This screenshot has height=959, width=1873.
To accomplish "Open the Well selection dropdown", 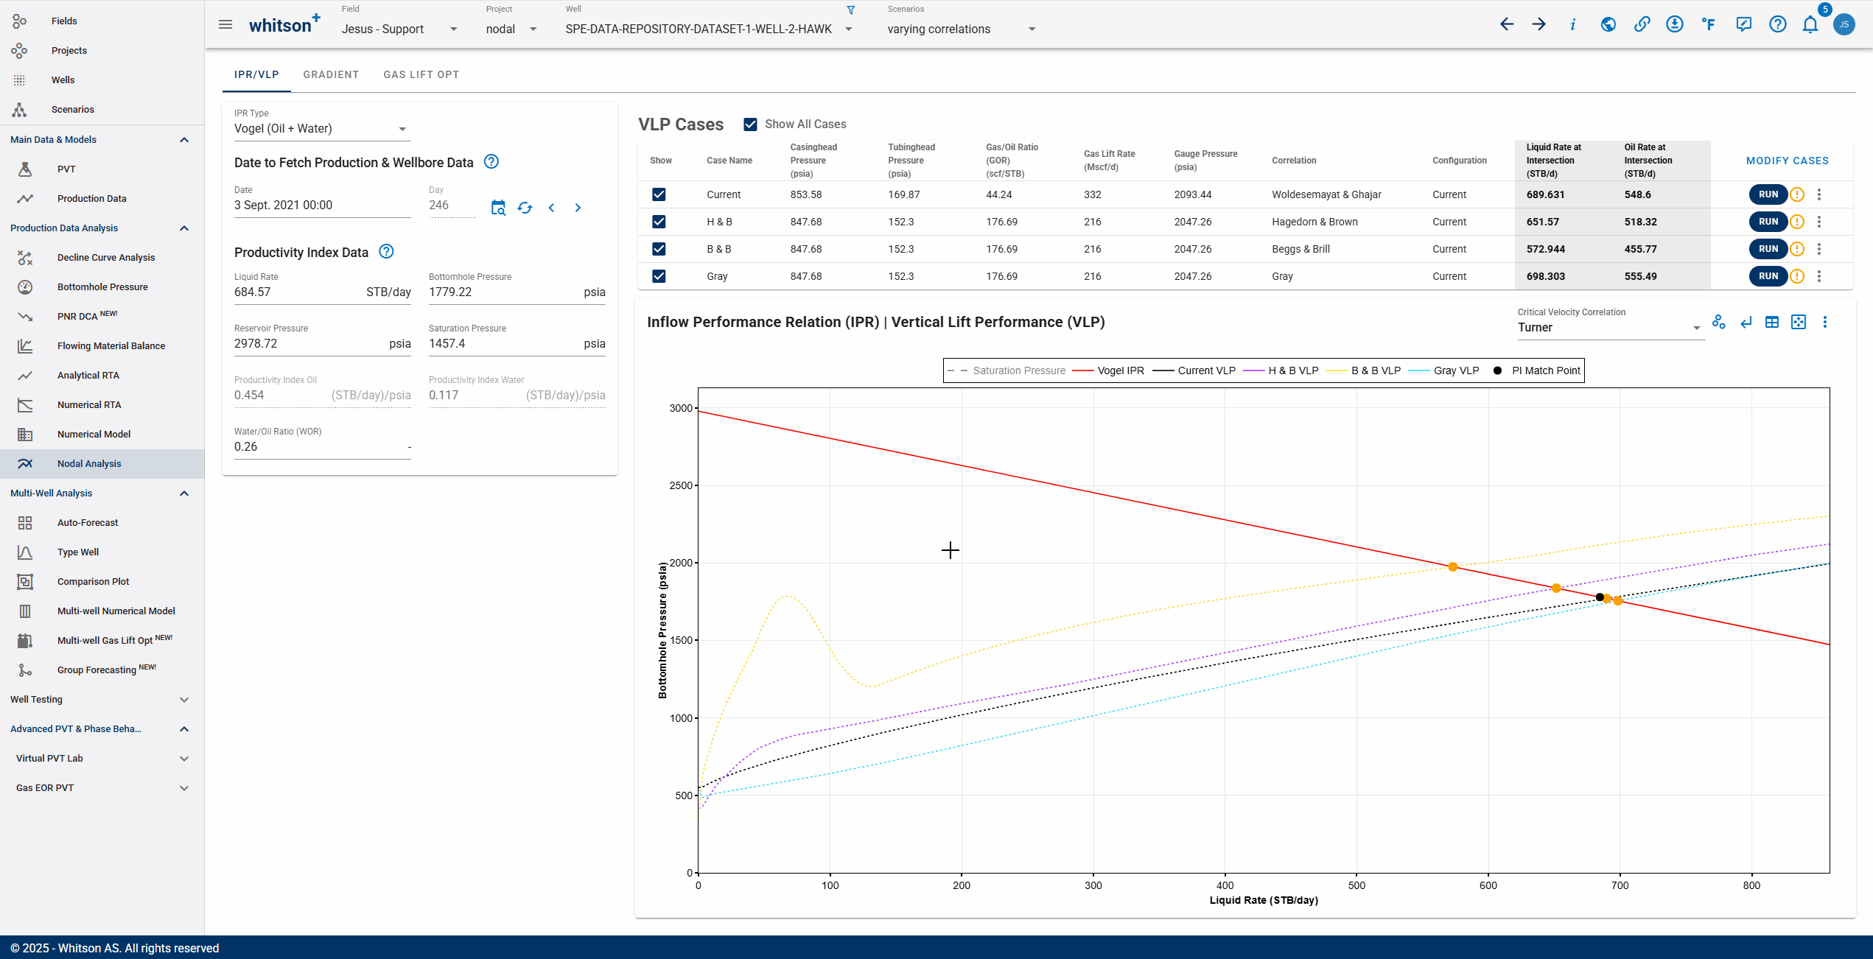I will click(x=709, y=29).
